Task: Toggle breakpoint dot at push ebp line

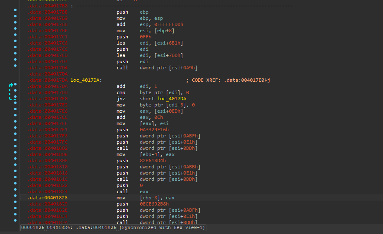Action: [x=15, y=12]
